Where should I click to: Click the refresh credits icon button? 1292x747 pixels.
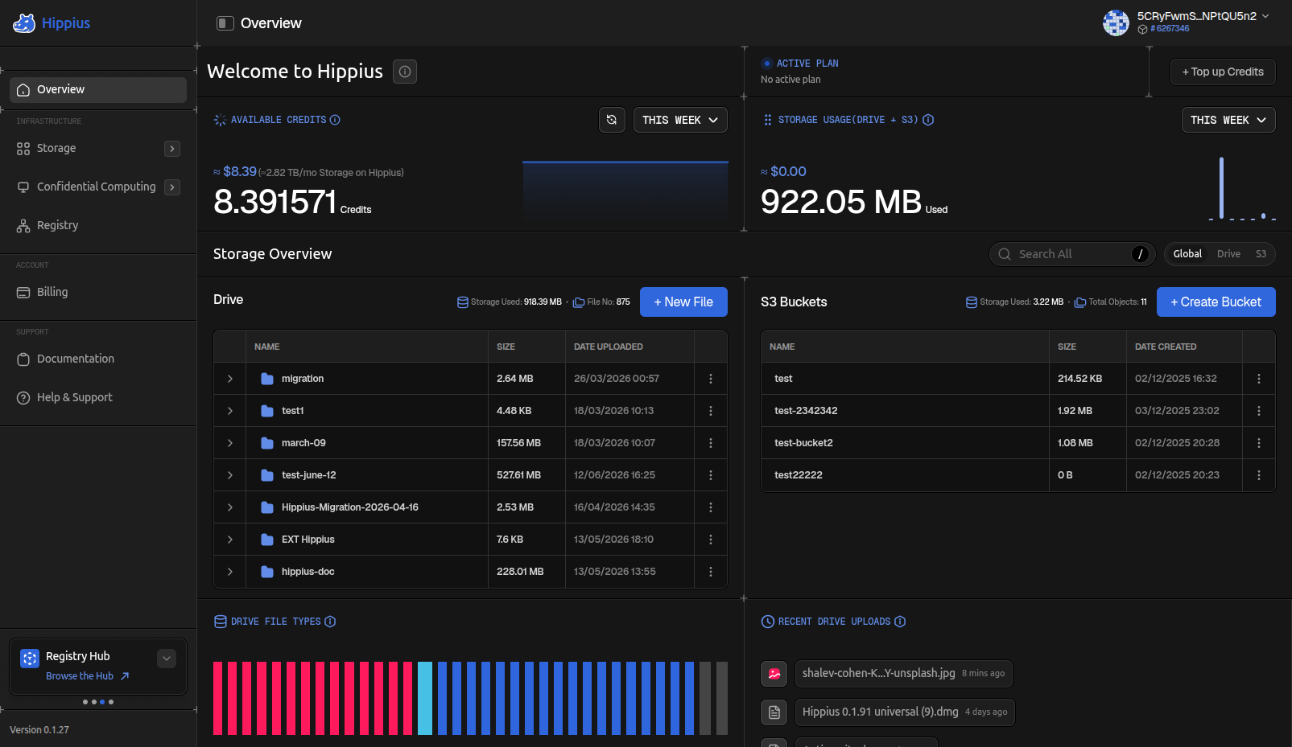612,120
